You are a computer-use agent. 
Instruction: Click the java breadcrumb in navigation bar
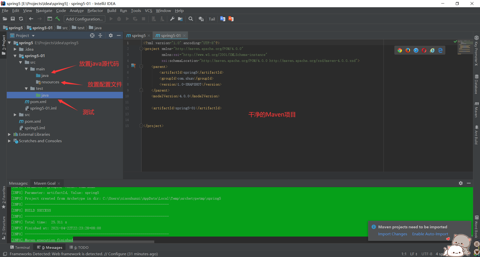(95, 28)
